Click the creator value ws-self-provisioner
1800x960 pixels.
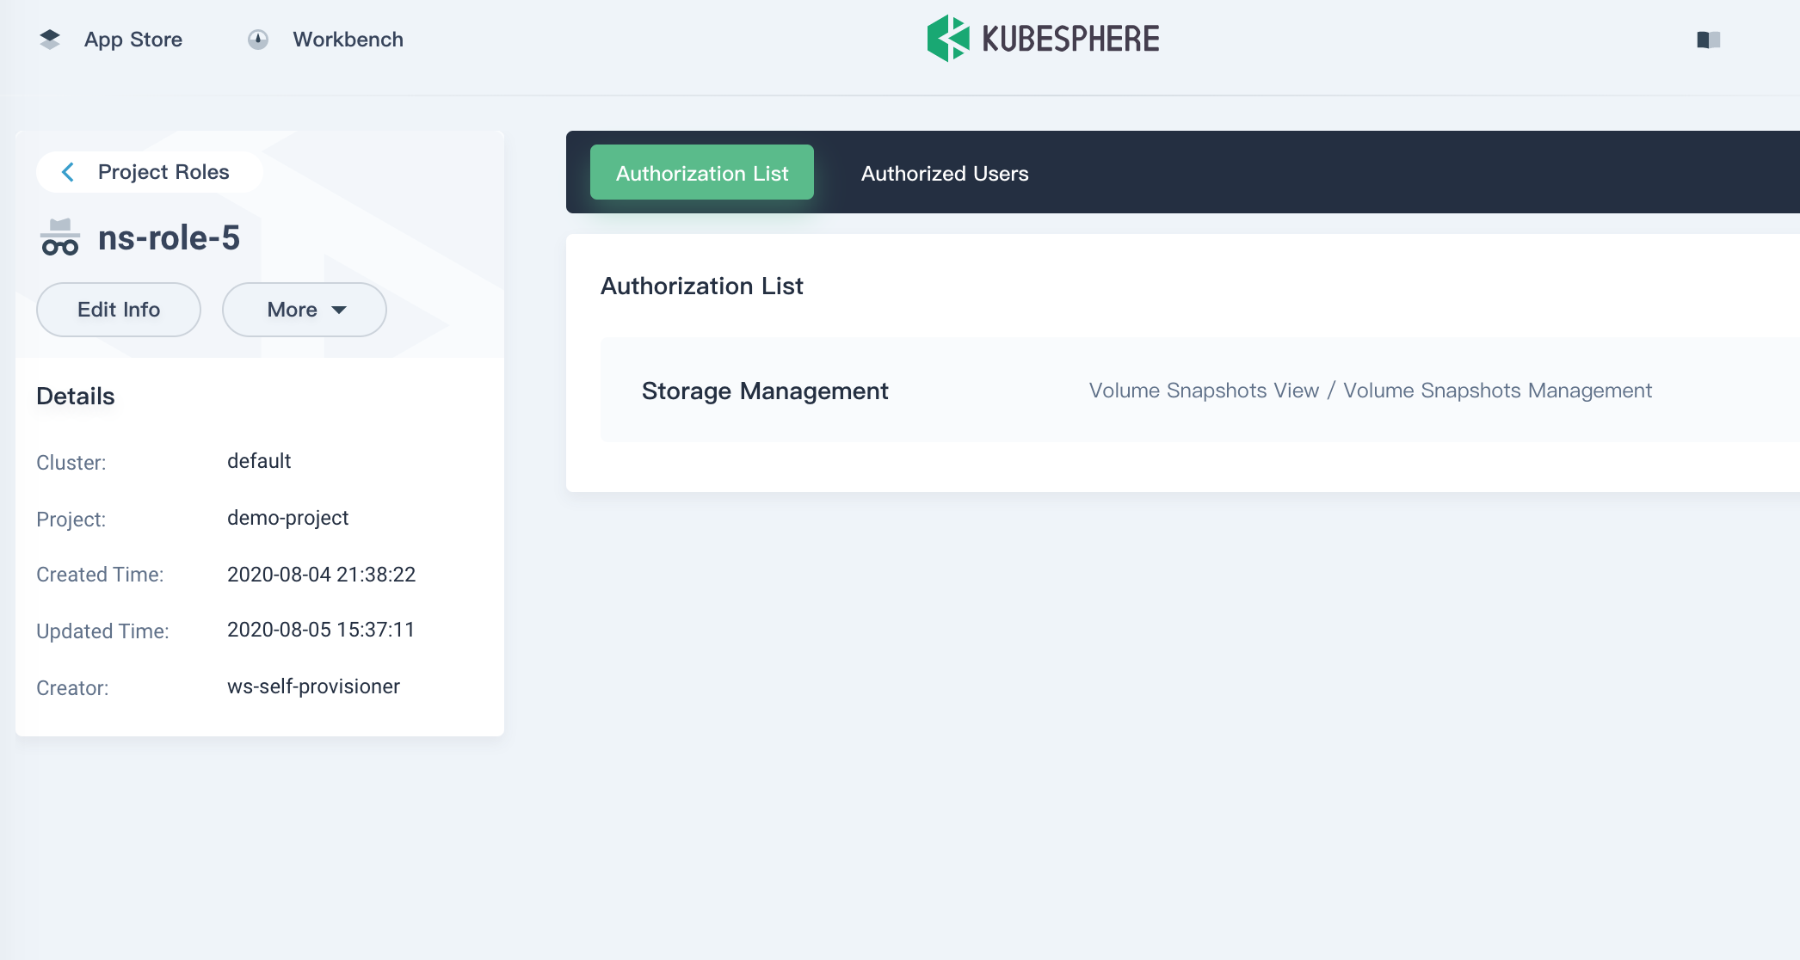(x=314, y=686)
